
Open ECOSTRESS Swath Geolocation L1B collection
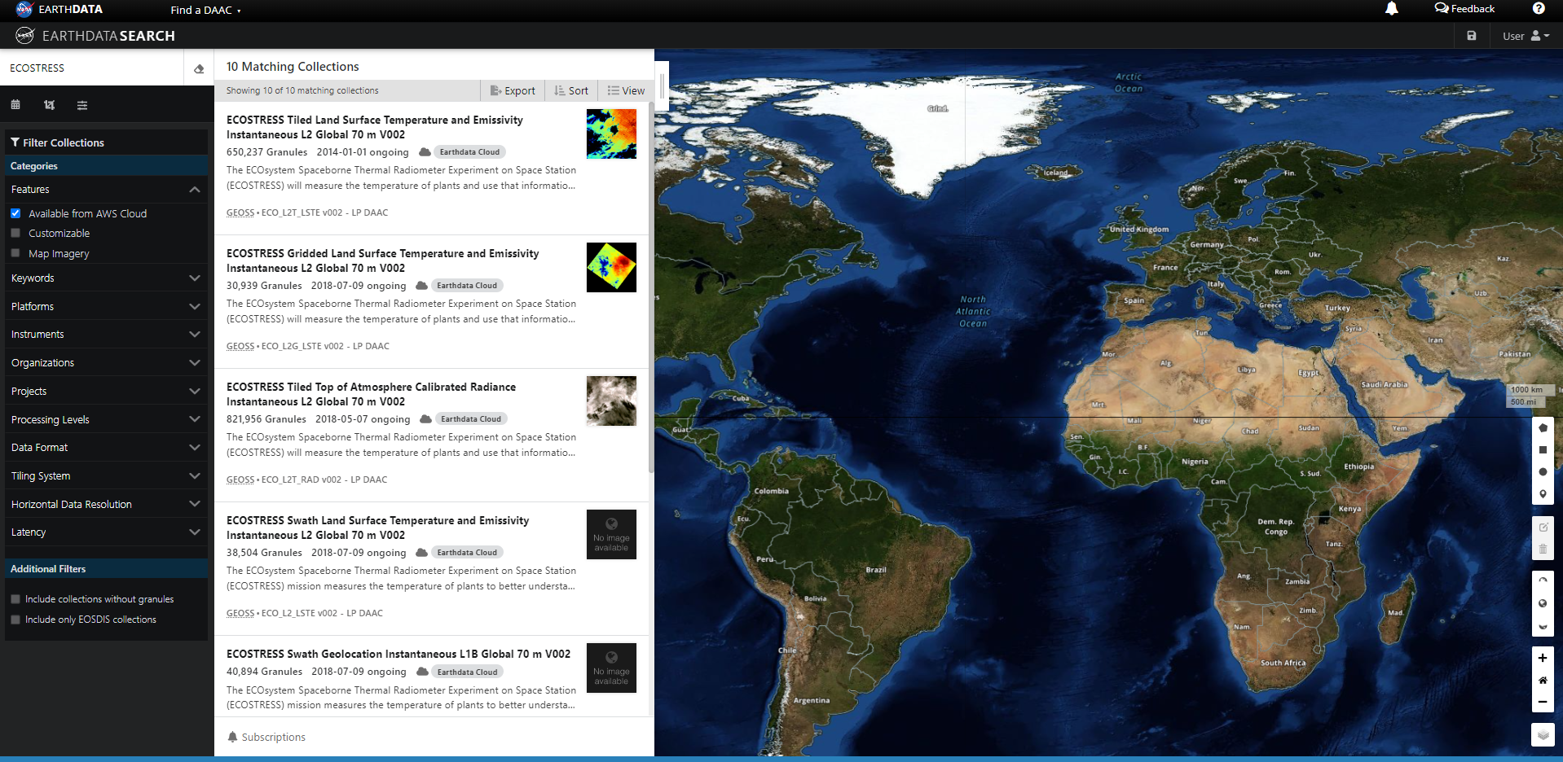coord(398,654)
